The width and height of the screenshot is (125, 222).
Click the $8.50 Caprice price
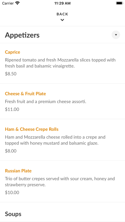11,74
